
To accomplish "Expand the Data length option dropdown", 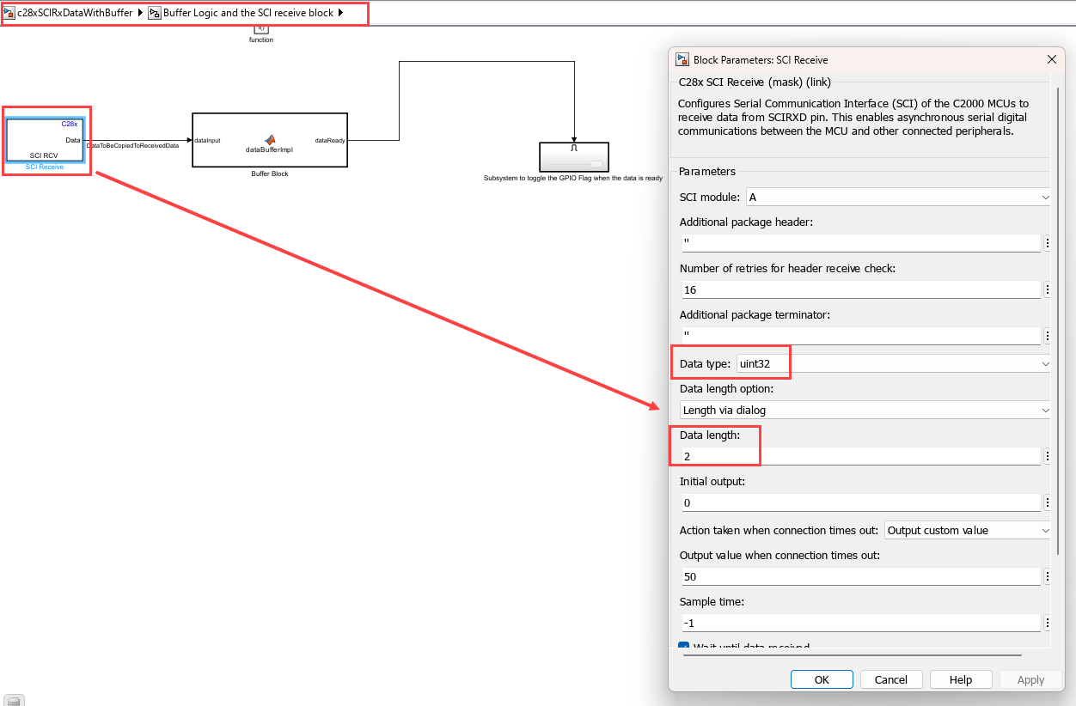I will [x=865, y=411].
